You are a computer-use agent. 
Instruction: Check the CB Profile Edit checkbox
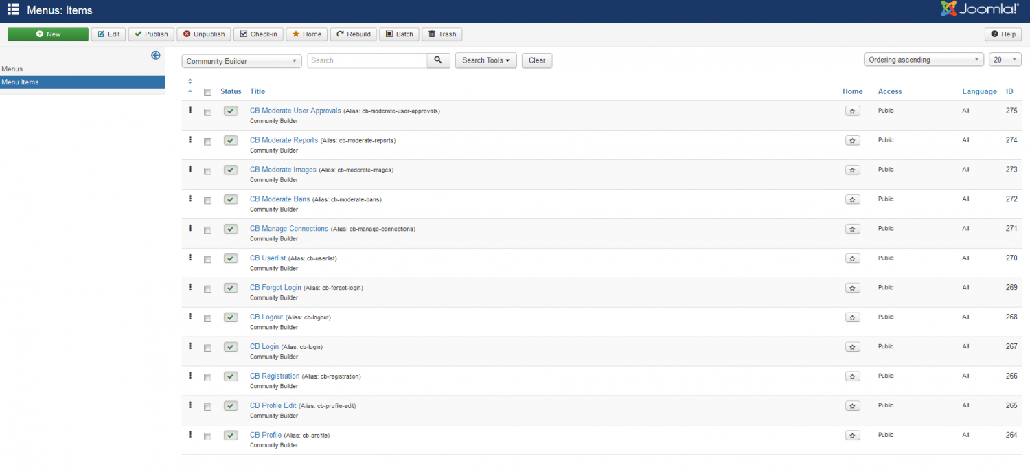(207, 407)
